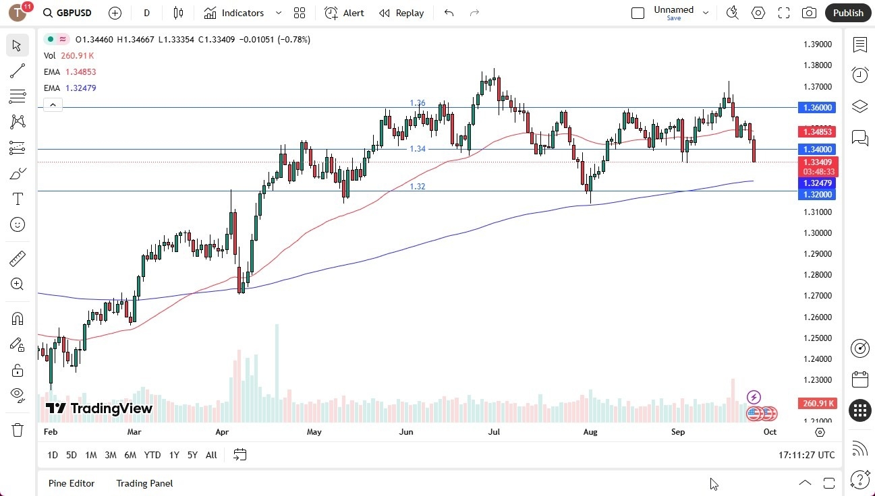This screenshot has width=875, height=496.
Task: Hide all drawings using the eye icon
Action: (x=17, y=395)
